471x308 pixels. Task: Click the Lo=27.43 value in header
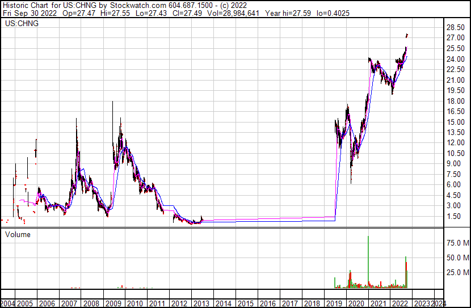(x=151, y=13)
